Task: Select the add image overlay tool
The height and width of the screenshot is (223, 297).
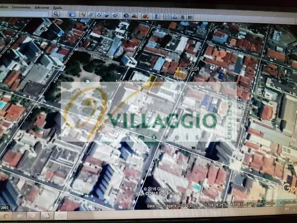Action: point(107,15)
